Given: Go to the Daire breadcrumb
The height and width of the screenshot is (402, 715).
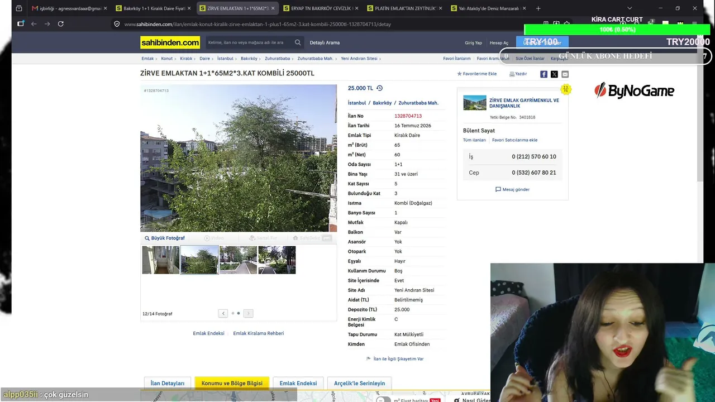Looking at the screenshot, I should [204, 59].
